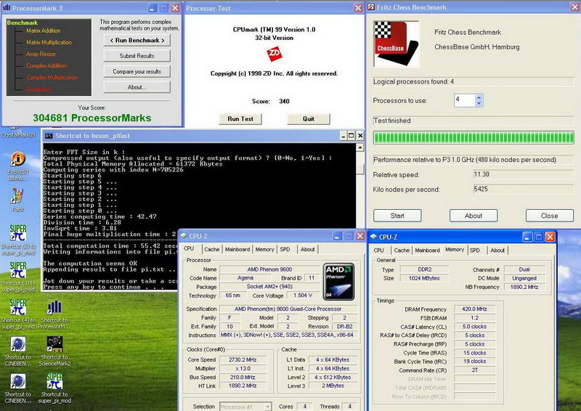Image resolution: width=581 pixels, height=411 pixels.
Task: Click the Run Benchmark button in ProcessorMark
Action: (137, 40)
